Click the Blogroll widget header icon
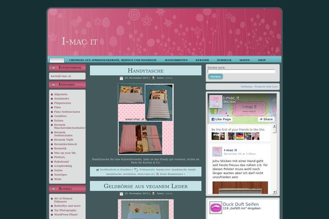The width and height of the screenshot is (329, 219). tap(54, 188)
